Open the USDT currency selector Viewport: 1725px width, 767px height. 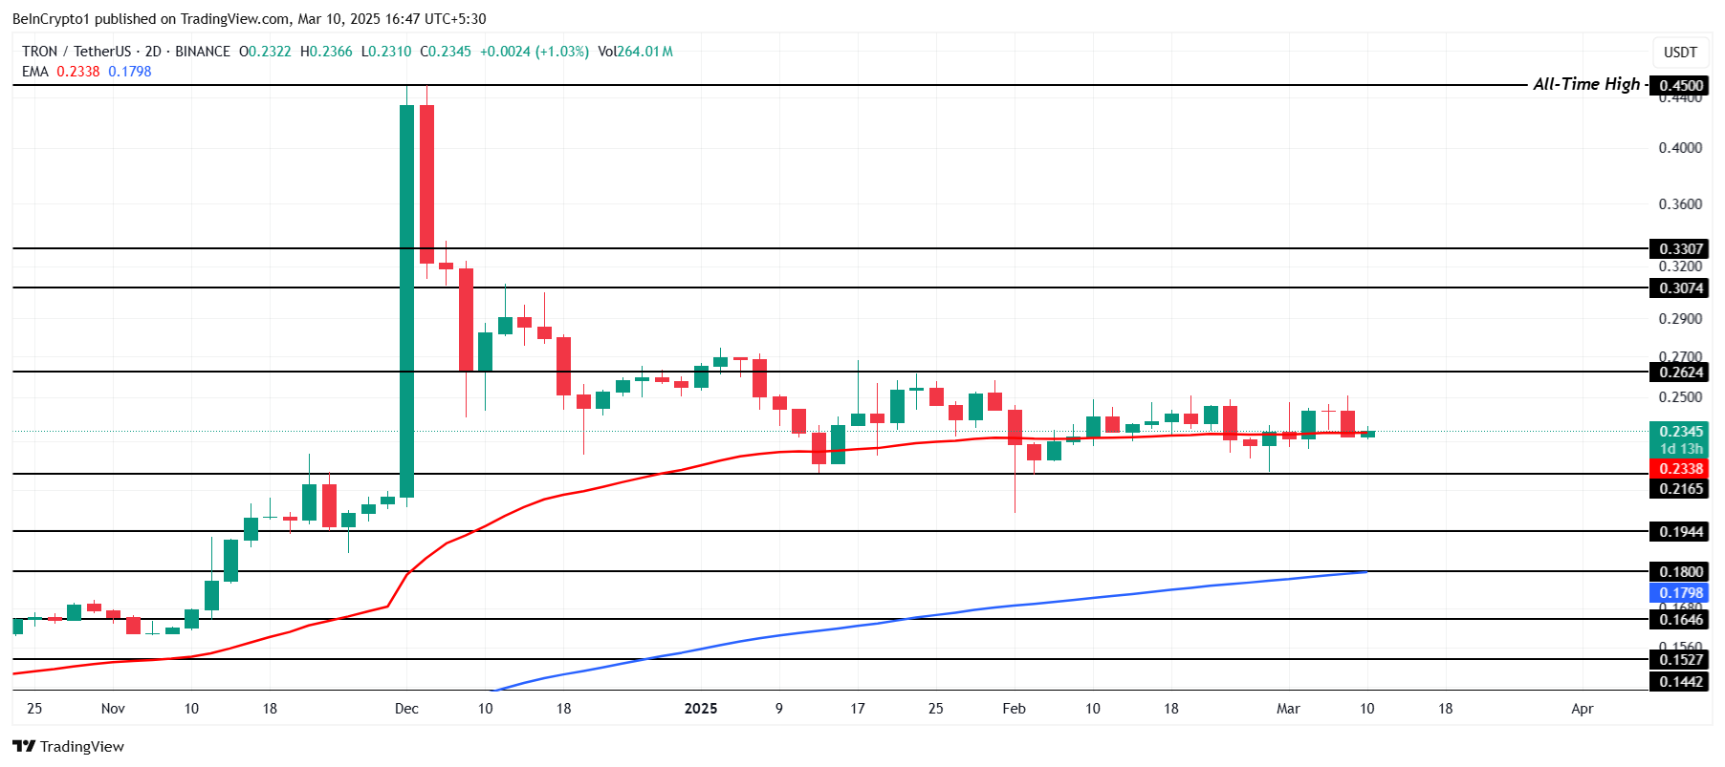(x=1680, y=53)
